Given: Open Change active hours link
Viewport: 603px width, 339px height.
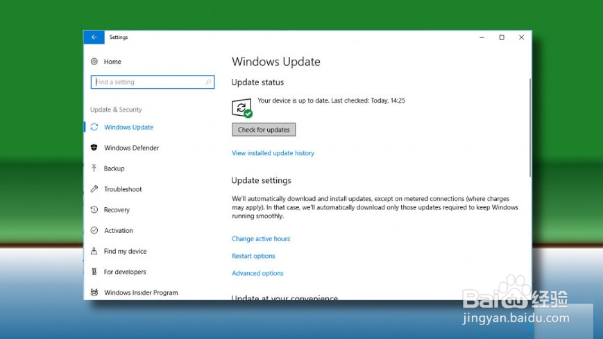Looking at the screenshot, I should [x=261, y=238].
